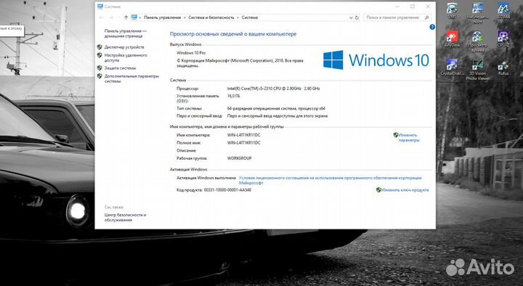This screenshot has width=523, height=286.
Task: Maximize the Система window
Action: point(413,7)
